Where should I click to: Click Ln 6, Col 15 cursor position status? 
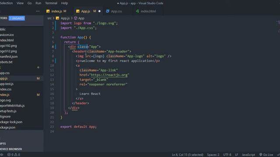pyautogui.click(x=188, y=155)
